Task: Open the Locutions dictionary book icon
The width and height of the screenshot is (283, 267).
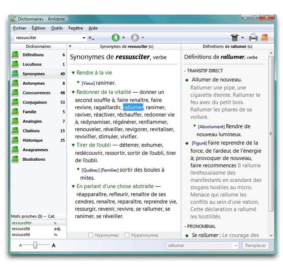Action: 15,64
